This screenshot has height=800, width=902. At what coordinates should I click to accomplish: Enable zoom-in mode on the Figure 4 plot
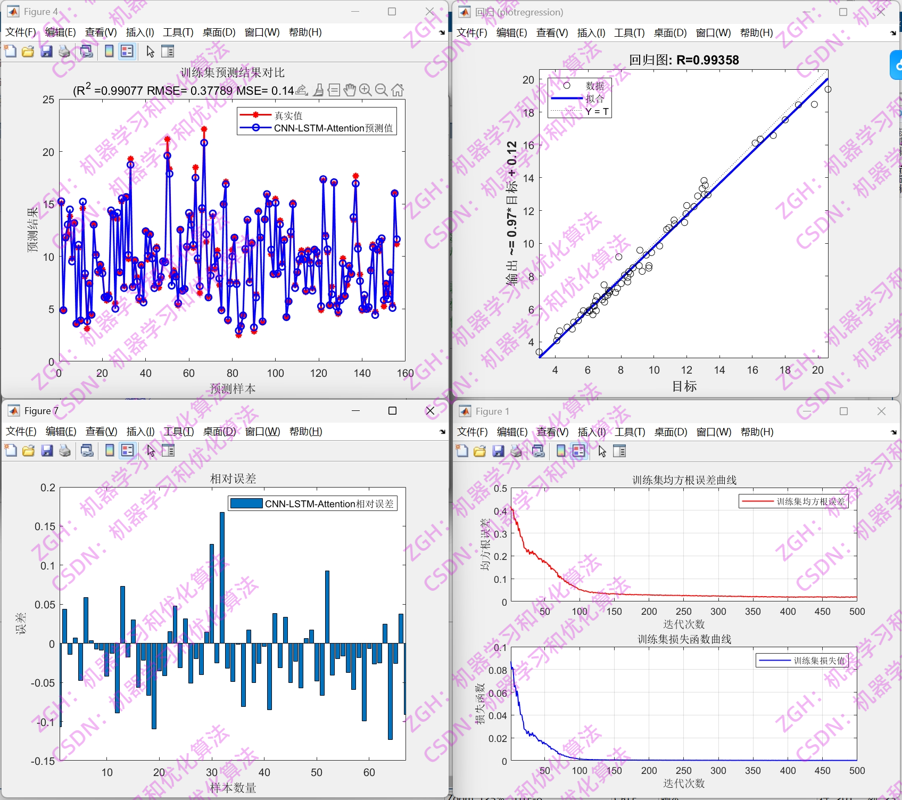(365, 89)
